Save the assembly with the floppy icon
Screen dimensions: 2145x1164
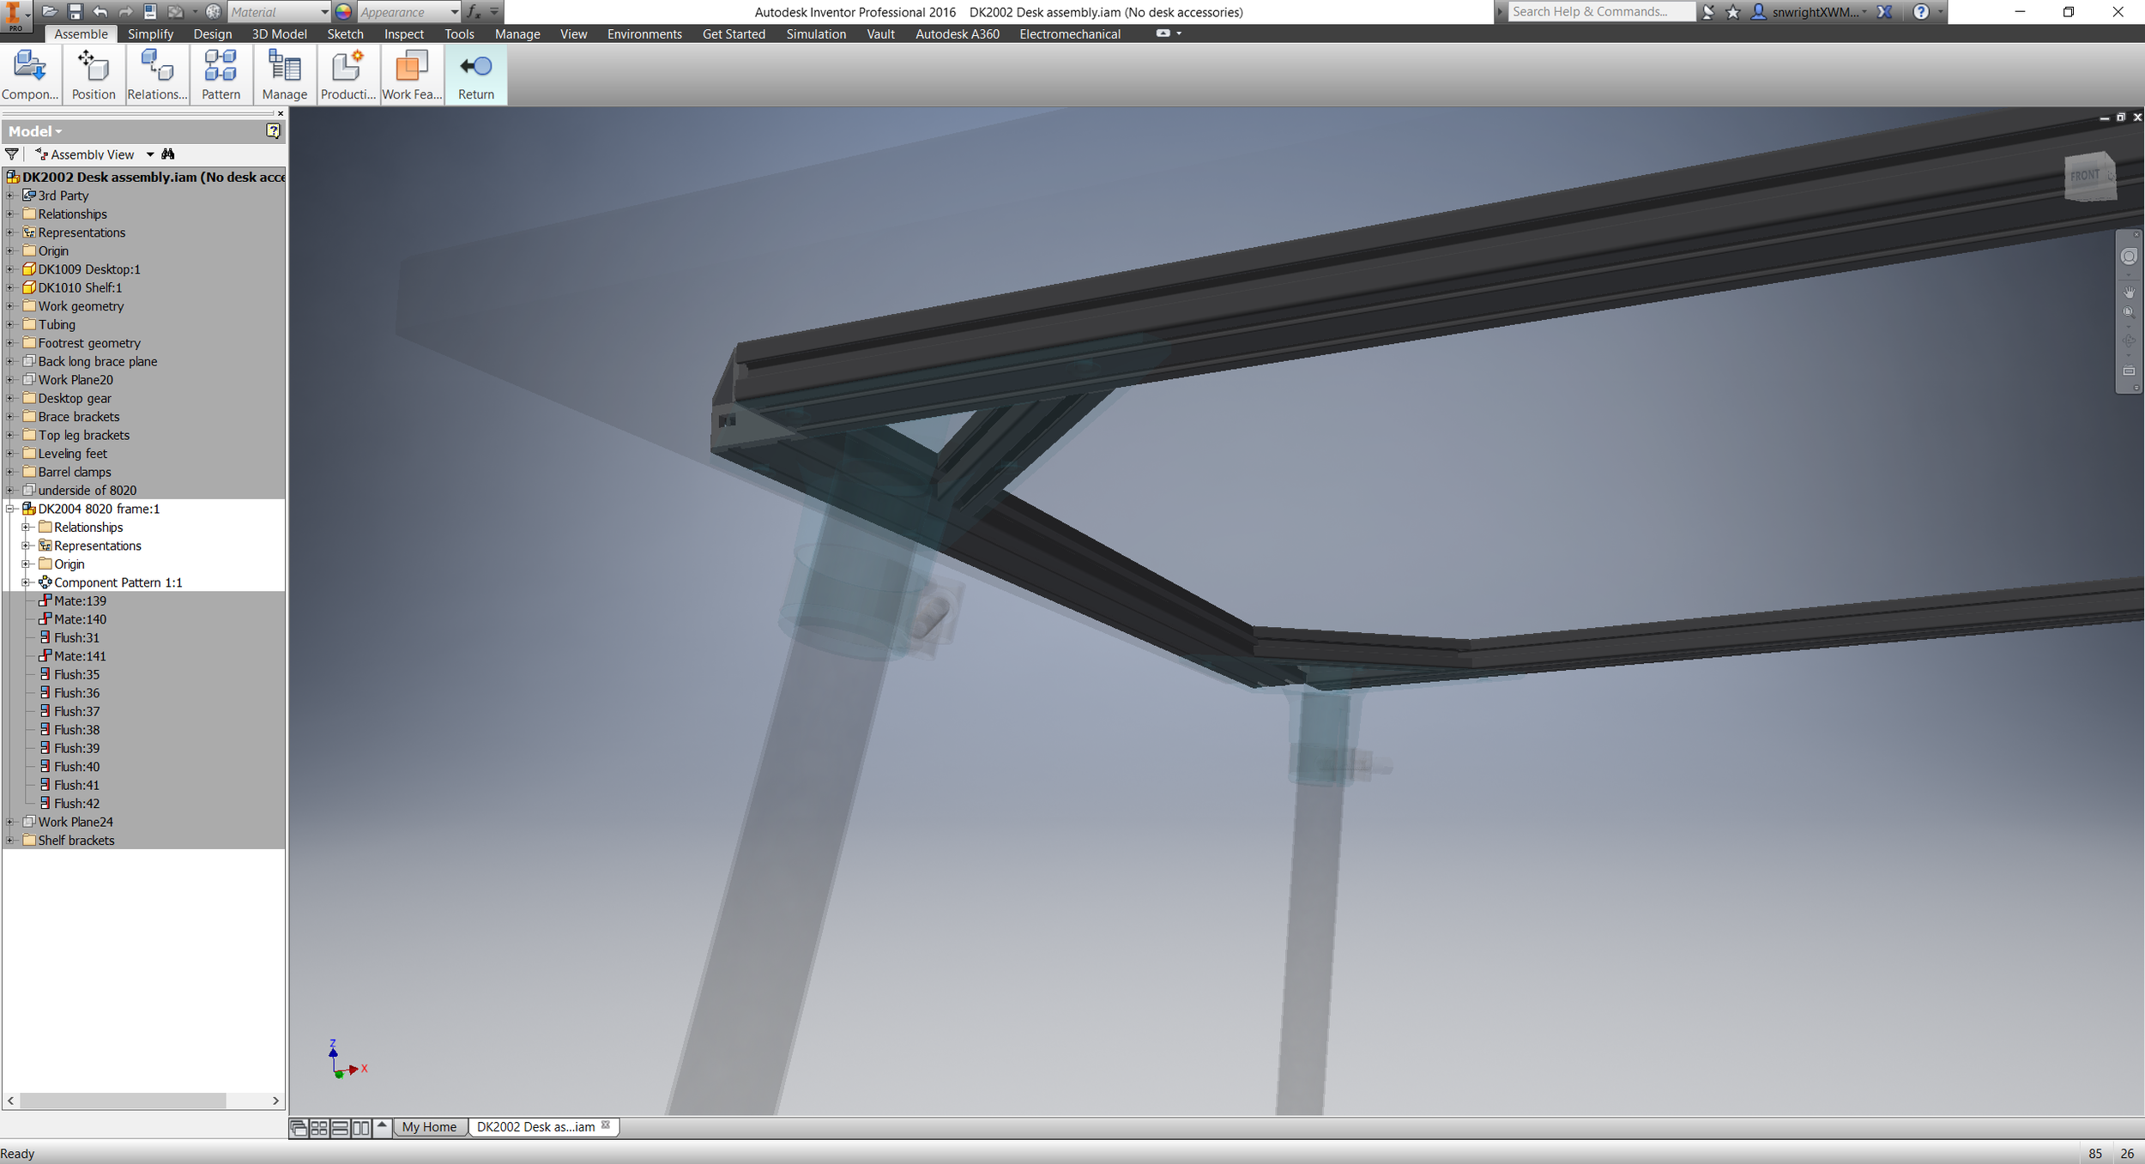click(x=75, y=11)
